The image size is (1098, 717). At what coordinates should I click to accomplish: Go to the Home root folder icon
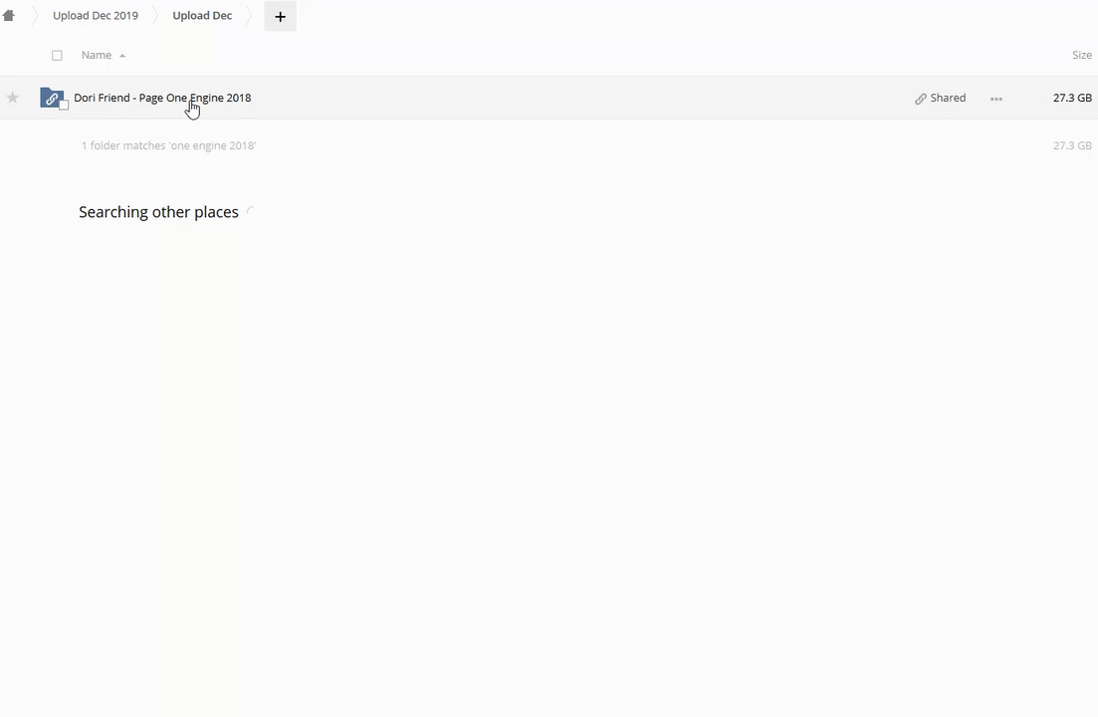8,15
